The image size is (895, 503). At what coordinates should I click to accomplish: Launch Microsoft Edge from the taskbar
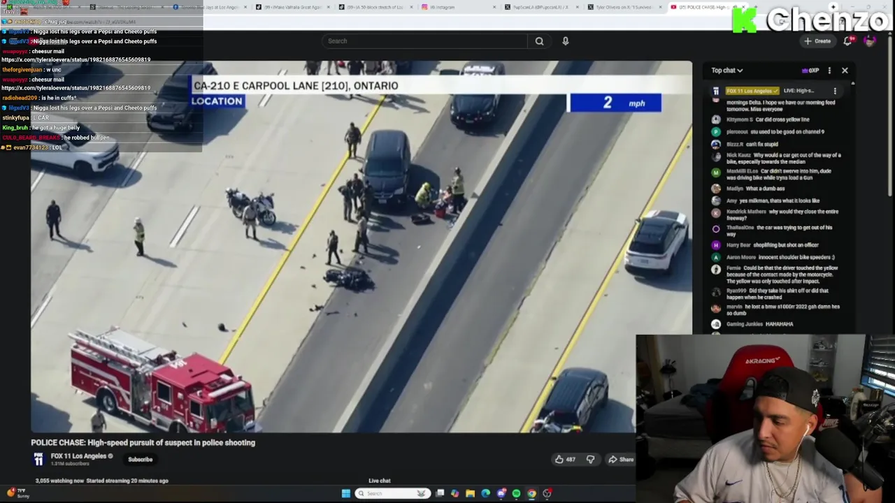pyautogui.click(x=485, y=494)
